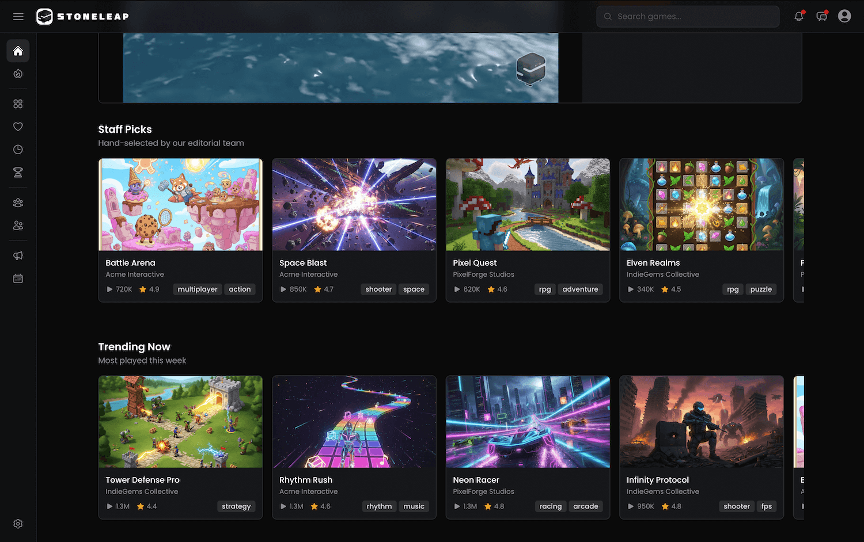This screenshot has height=542, width=864.
Task: Open the hamburger menu in the header
Action: tap(18, 17)
